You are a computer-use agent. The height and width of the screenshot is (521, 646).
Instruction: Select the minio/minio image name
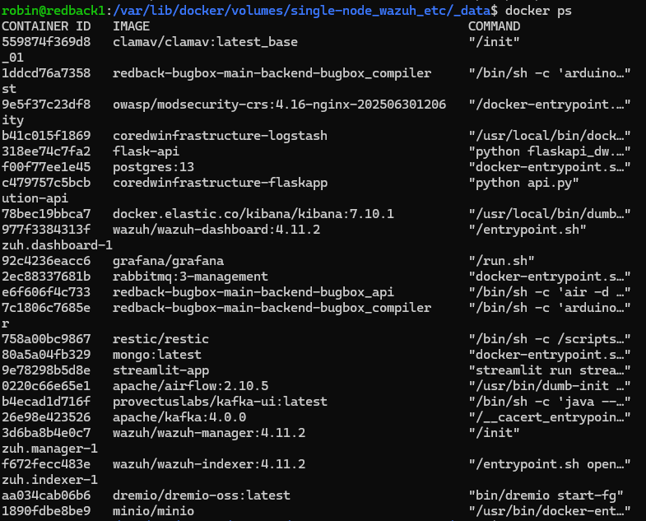pyautogui.click(x=154, y=512)
